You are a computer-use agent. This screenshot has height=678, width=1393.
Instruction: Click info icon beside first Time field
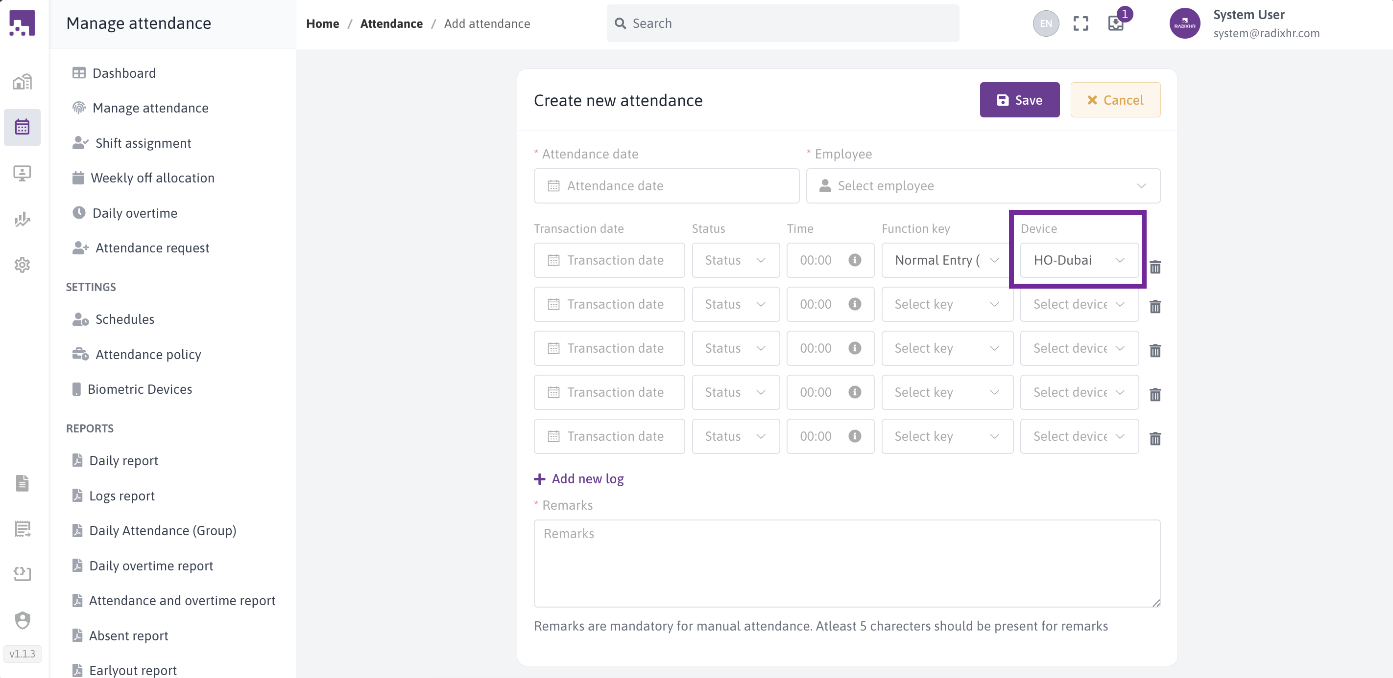pyautogui.click(x=854, y=260)
